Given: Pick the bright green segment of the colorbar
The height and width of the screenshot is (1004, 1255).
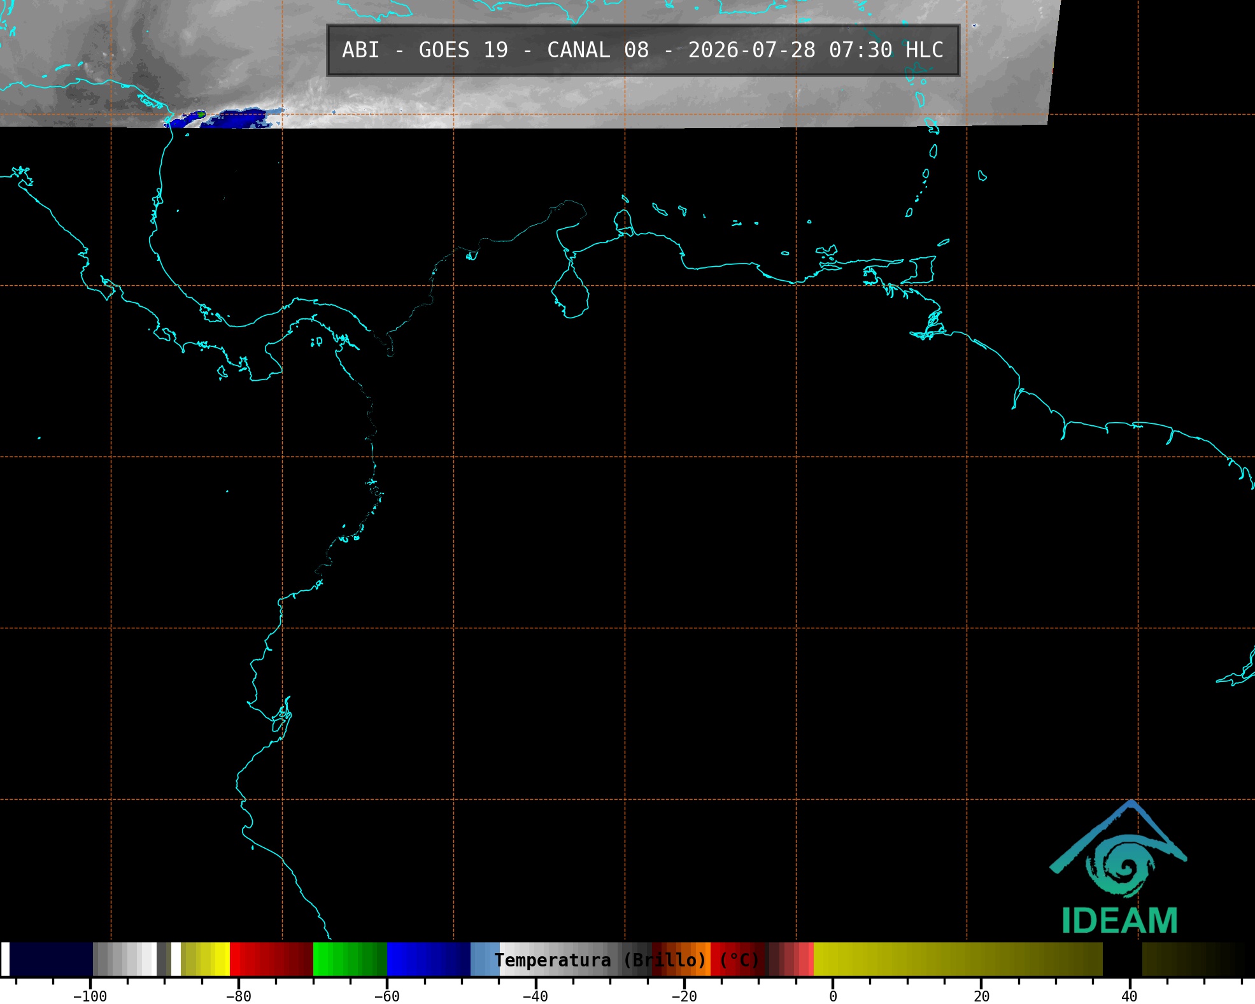Looking at the screenshot, I should coord(350,959).
